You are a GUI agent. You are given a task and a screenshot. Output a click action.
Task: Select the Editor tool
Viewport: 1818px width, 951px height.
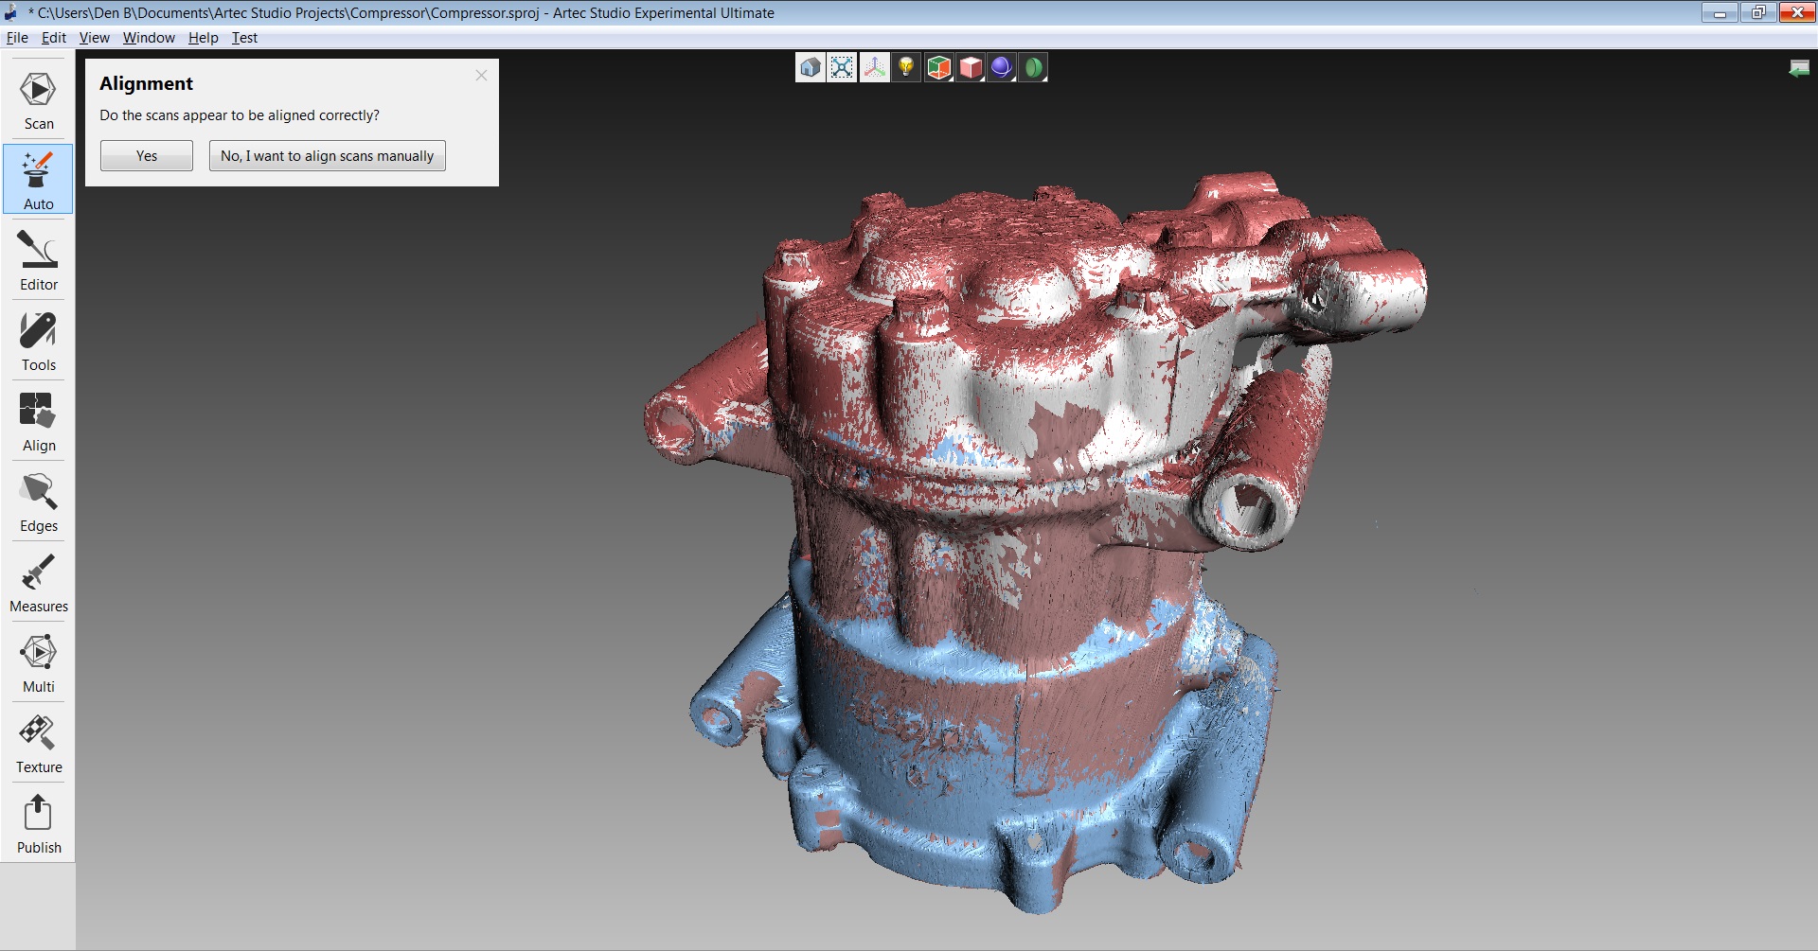tap(38, 261)
